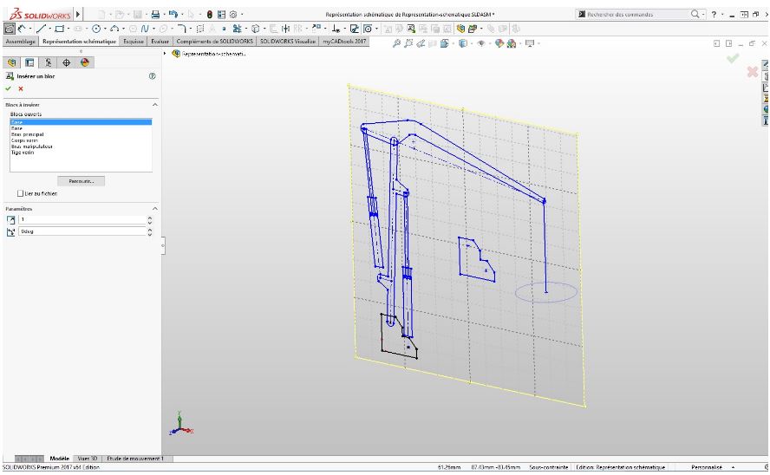
Task: Select the Circle sketch tool
Action: 96,29
